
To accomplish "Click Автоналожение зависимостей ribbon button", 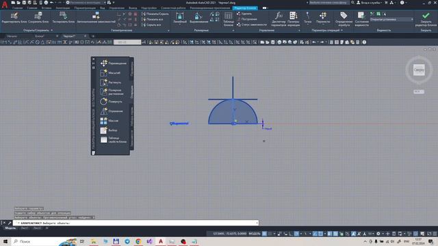I will (x=96, y=18).
